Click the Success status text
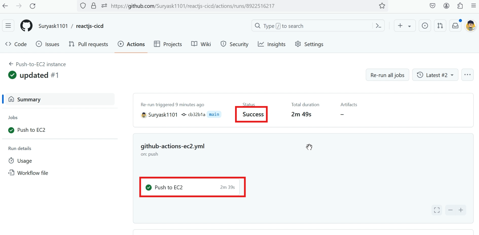 253,114
